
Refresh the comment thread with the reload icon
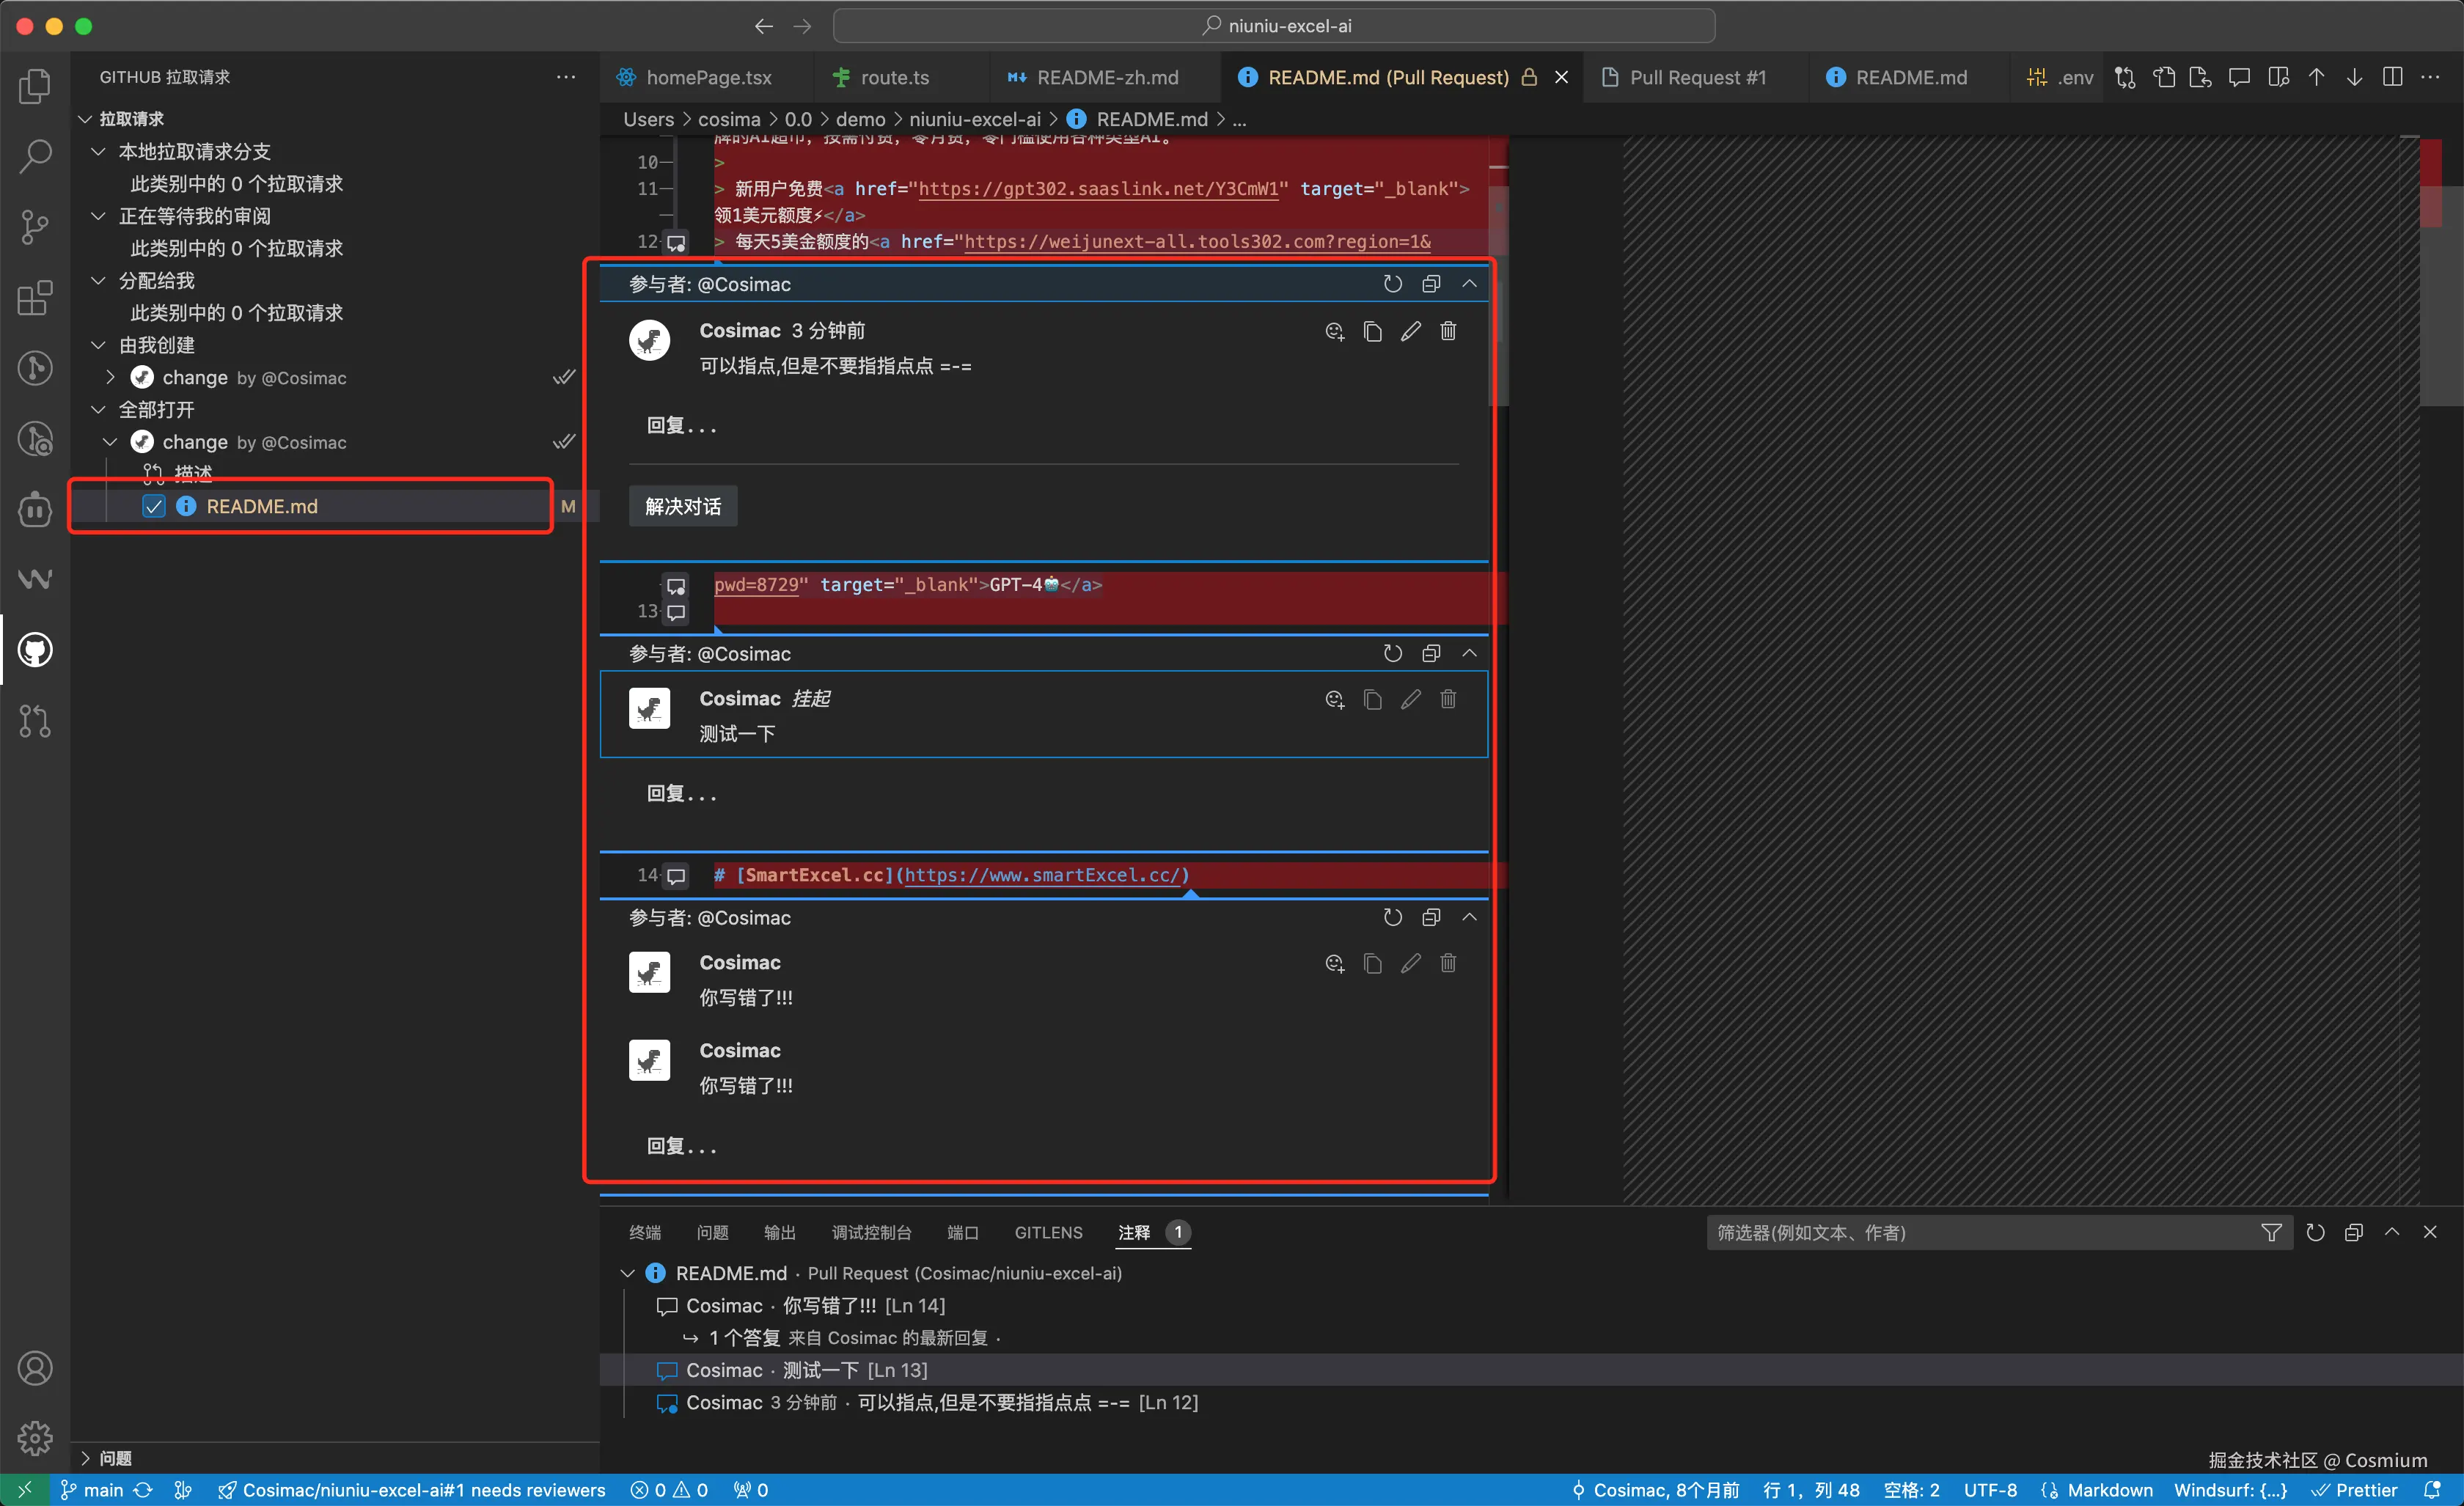coord(1393,283)
